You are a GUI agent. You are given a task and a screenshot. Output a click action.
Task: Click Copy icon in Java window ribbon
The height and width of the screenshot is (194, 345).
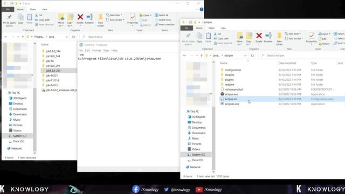tap(20, 19)
